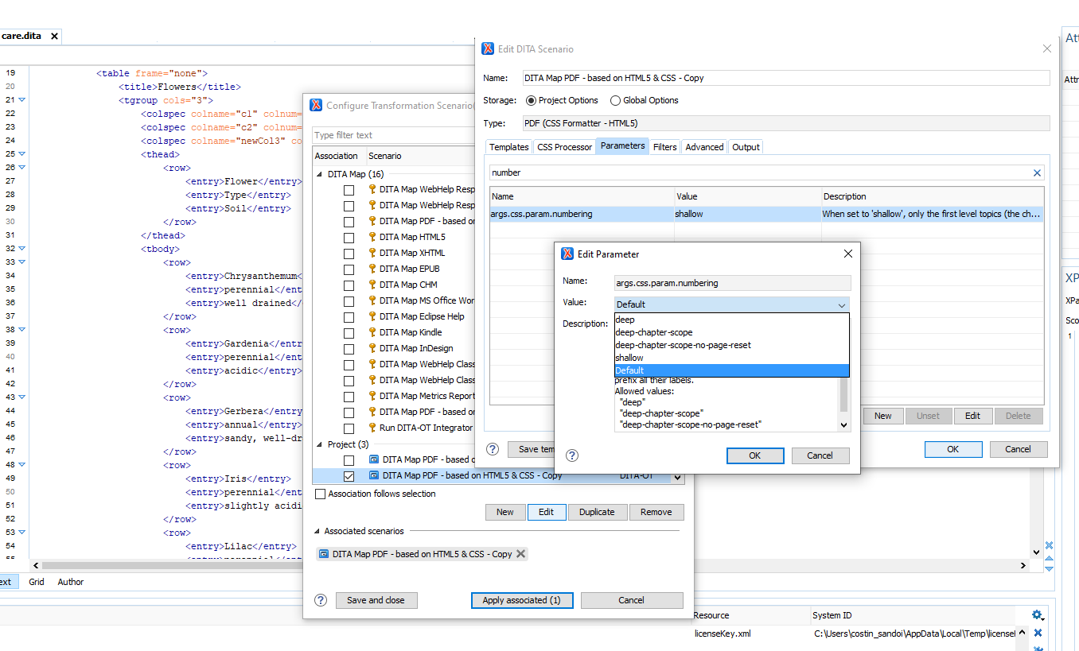
Task: Click Cancel in the Edit Parameter dialog
Action: click(x=820, y=455)
